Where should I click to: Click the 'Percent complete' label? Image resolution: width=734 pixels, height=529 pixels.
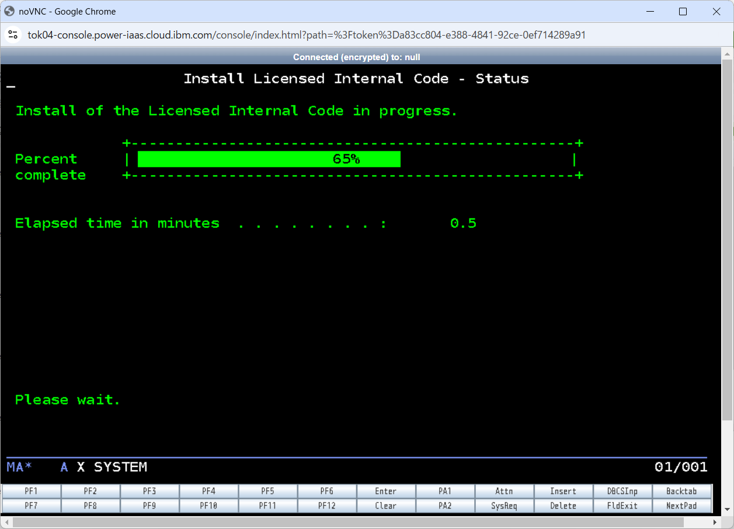coord(50,167)
